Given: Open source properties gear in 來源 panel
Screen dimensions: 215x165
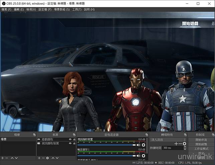Looking at the screenshot, I should [x=47, y=158].
